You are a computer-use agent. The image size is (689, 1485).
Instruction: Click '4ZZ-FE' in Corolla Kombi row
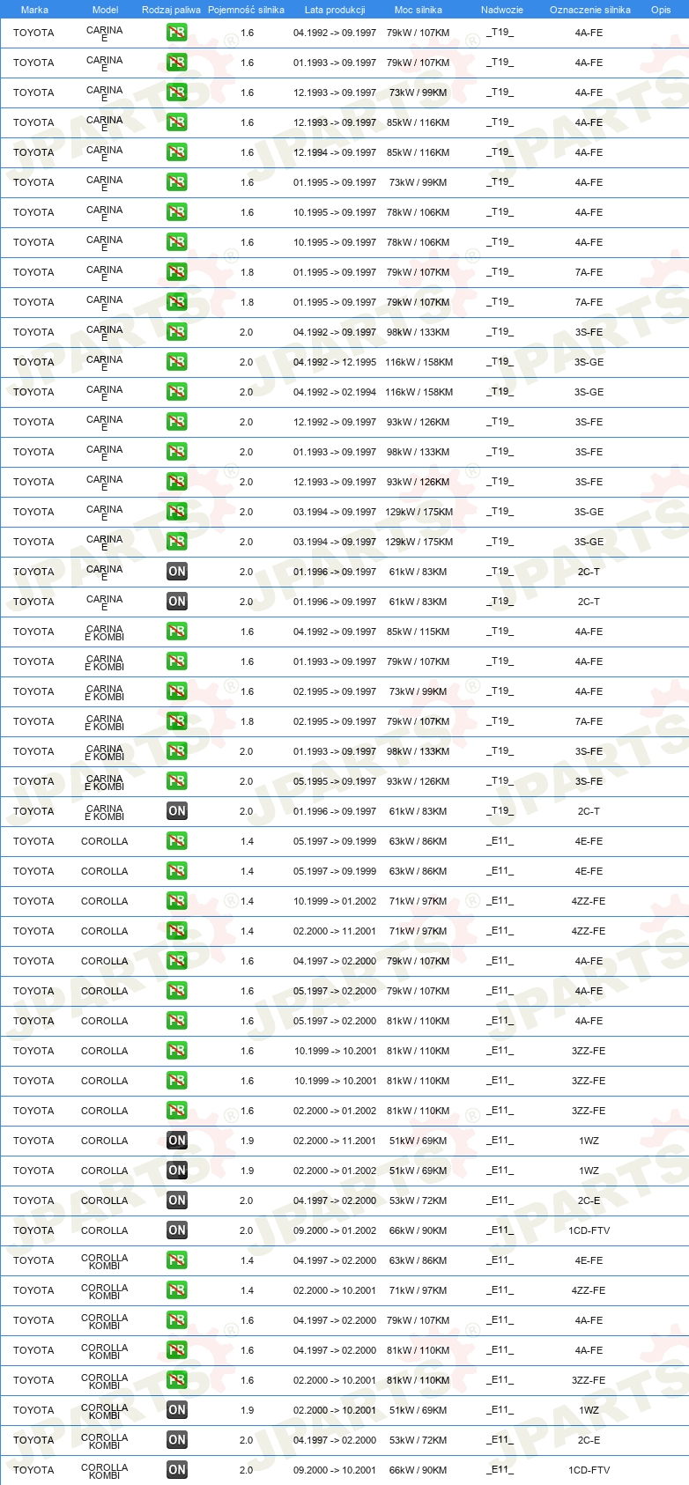pos(589,1290)
